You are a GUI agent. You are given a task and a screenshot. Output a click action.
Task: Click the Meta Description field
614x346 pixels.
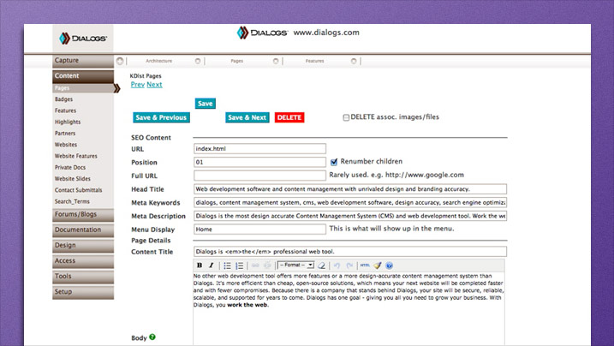pyautogui.click(x=350, y=216)
